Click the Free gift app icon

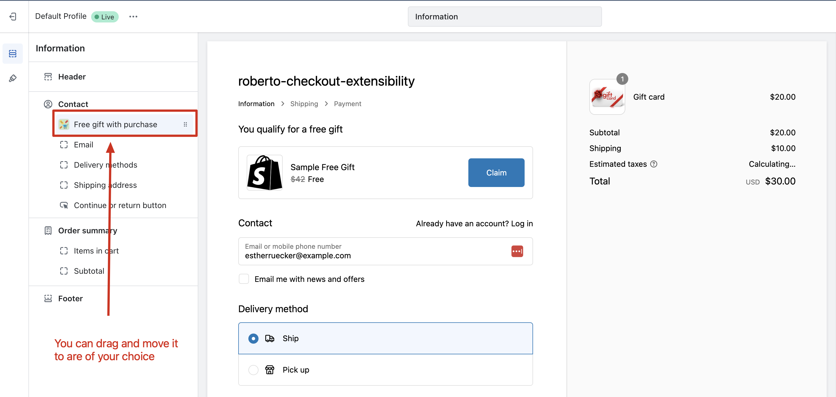pyautogui.click(x=64, y=124)
